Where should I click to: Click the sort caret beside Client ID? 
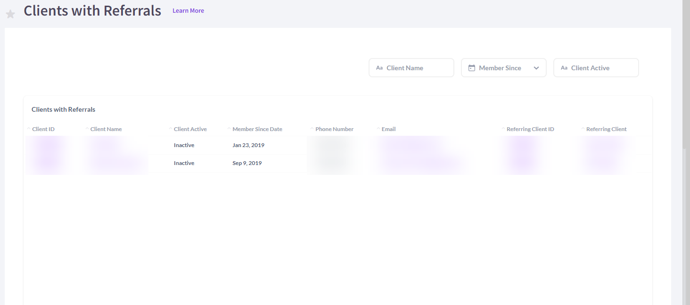coord(29,128)
